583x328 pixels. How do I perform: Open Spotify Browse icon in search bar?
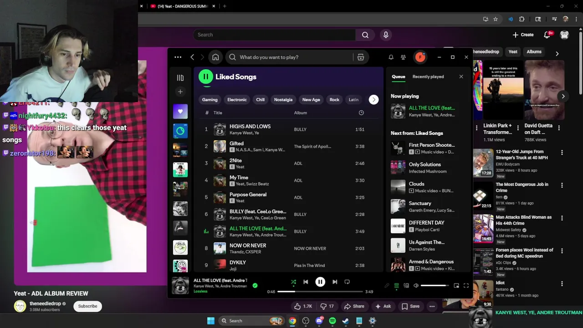(x=361, y=57)
